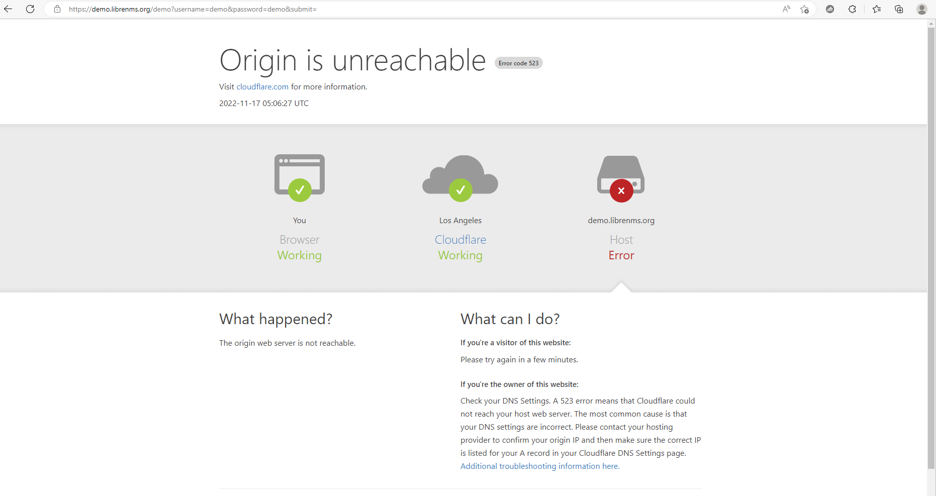Click the browser window icon with green check

300,178
